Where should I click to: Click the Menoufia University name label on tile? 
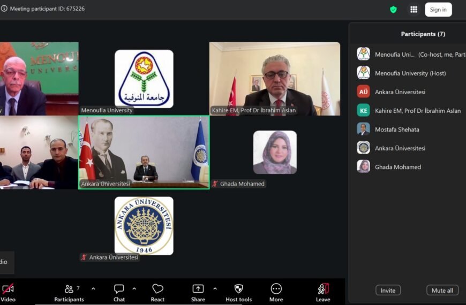point(107,110)
